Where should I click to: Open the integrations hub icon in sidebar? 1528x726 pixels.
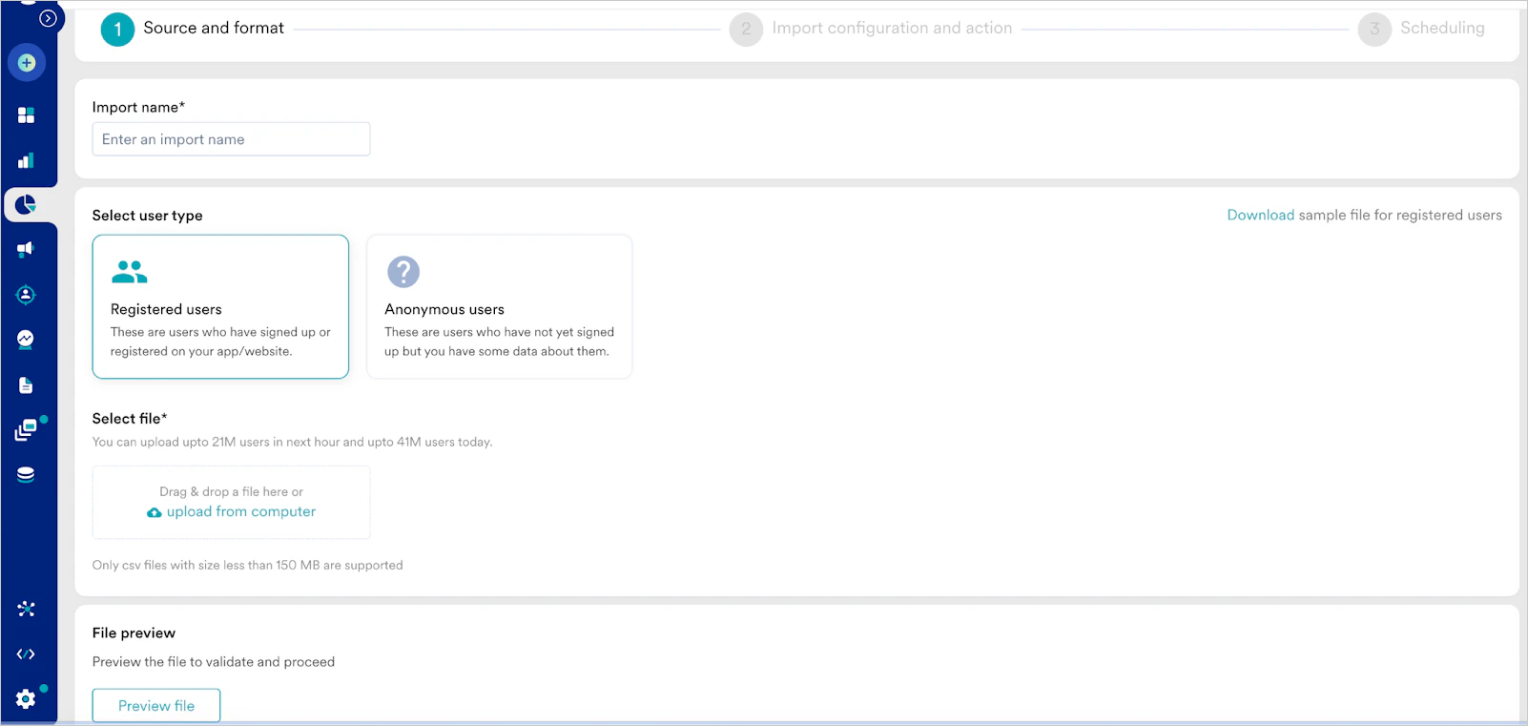27,609
